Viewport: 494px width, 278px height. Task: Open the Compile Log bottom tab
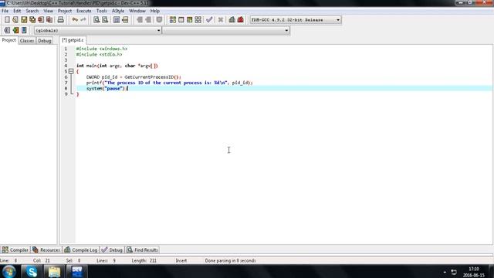81,250
